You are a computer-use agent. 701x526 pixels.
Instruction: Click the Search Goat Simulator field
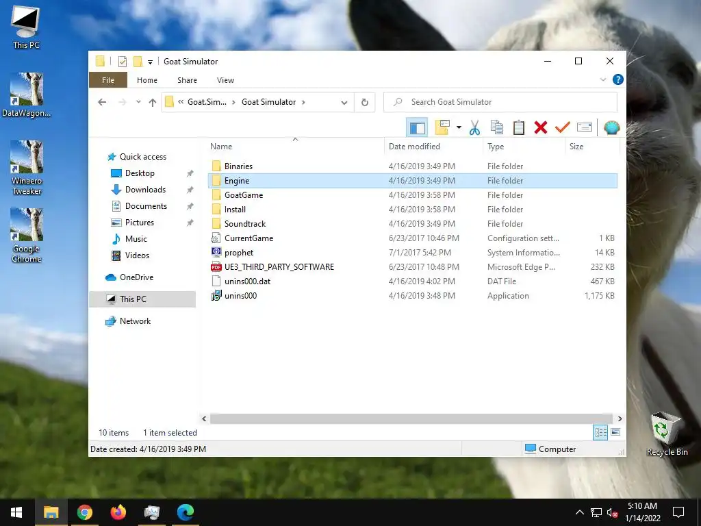pos(500,102)
